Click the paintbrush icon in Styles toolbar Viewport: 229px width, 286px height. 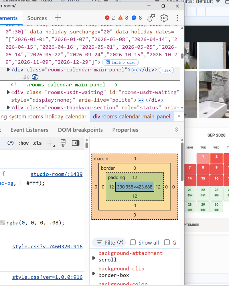point(63,143)
